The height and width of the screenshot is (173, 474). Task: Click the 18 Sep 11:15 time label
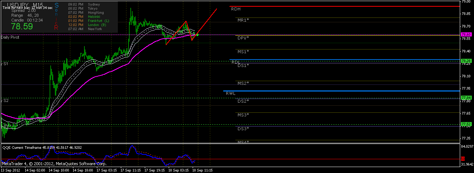click(x=202, y=170)
